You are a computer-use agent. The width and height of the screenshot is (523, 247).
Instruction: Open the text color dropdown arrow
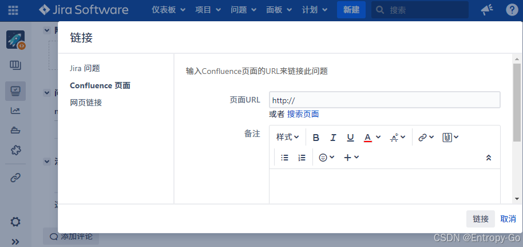tap(378, 137)
